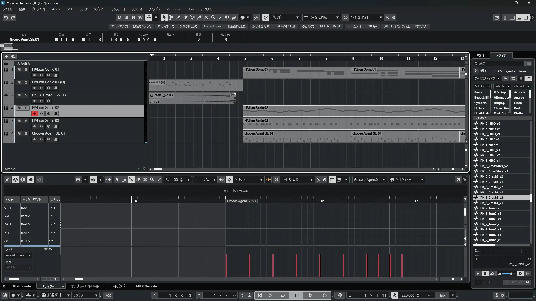Open the MIDI menu
Viewport: 536px width, 301px height.
coord(71,9)
